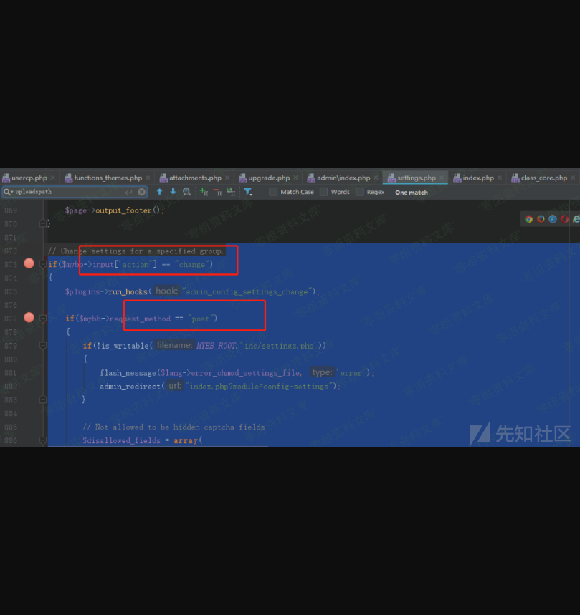580x615 pixels.
Task: Remove breakpoint on line 877
Action: 29,317
